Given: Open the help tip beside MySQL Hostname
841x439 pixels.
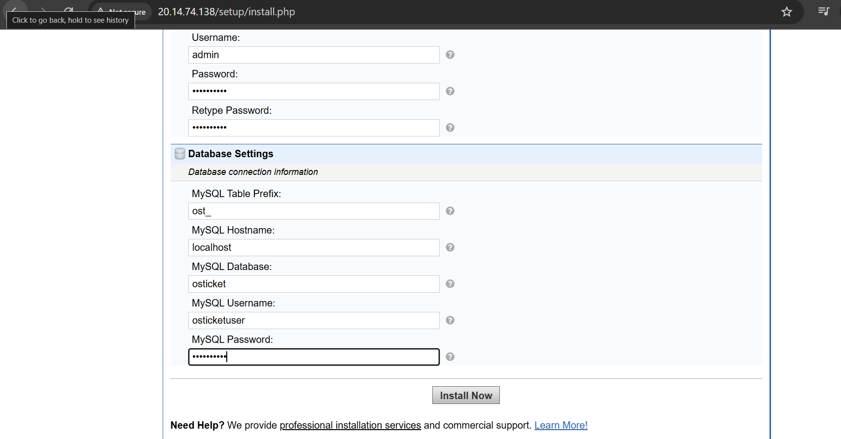Looking at the screenshot, I should [x=450, y=247].
